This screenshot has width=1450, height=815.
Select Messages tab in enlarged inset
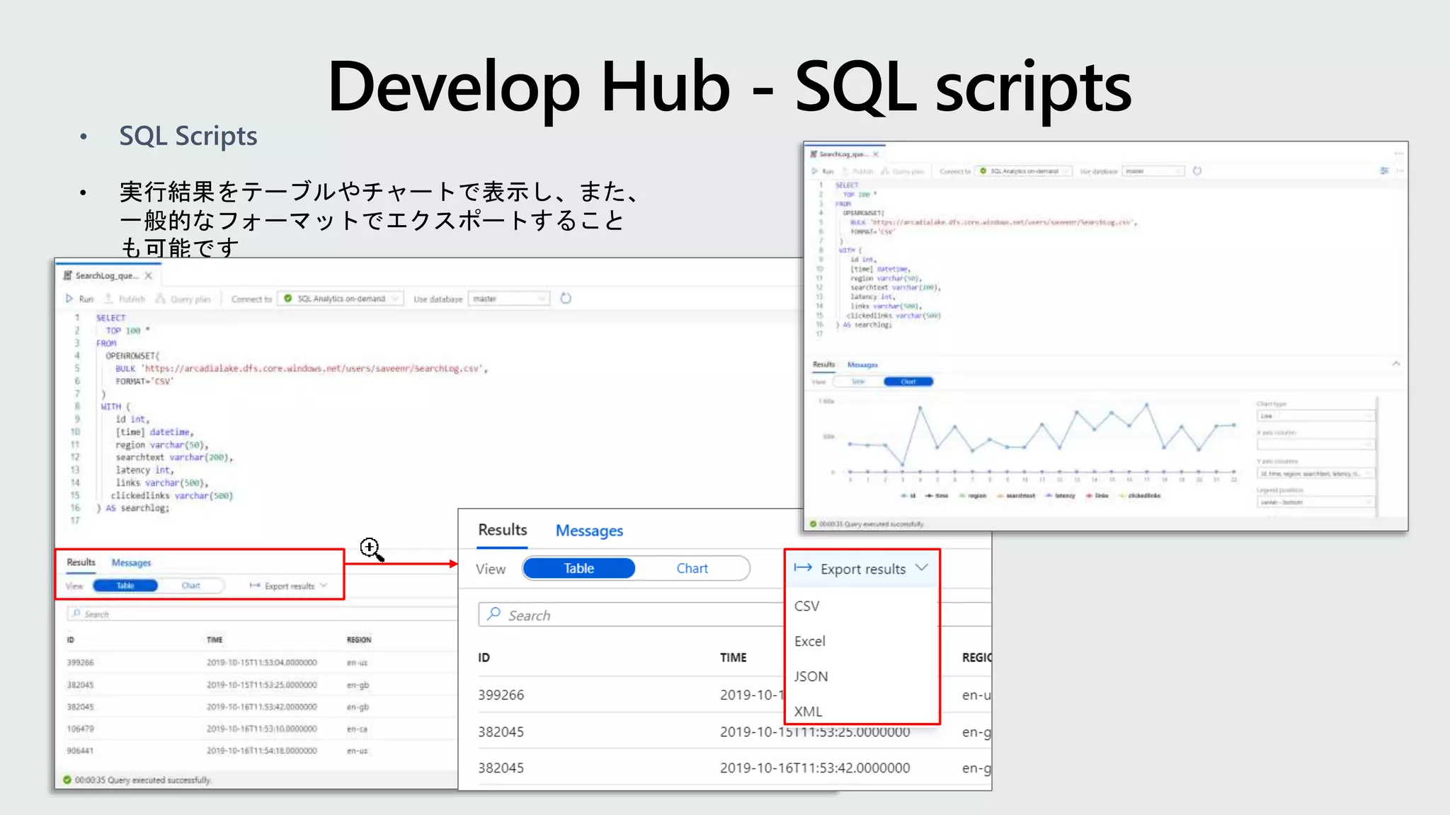pyautogui.click(x=589, y=531)
